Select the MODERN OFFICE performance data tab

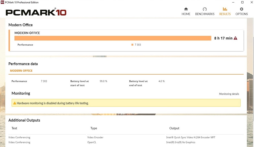(21, 71)
